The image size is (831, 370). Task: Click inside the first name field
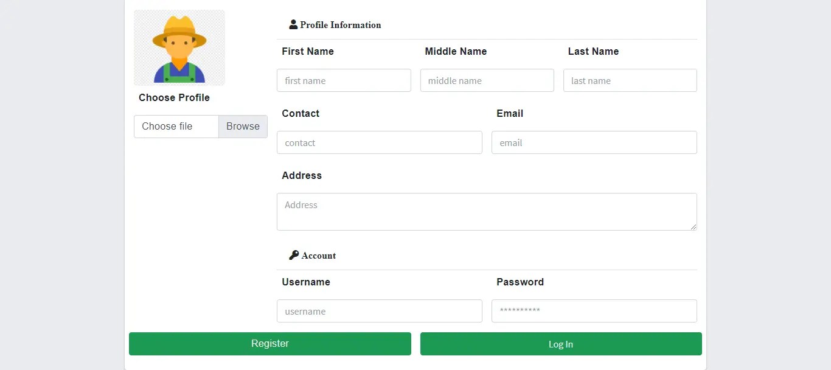[x=344, y=80]
